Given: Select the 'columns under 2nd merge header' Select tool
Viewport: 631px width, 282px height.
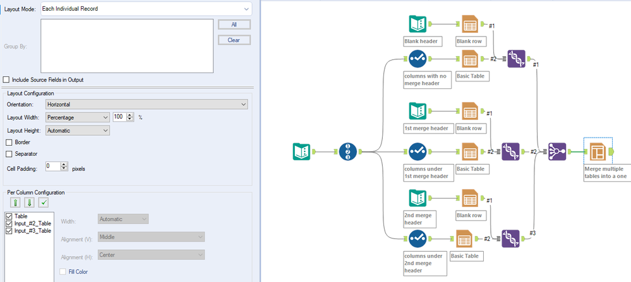Looking at the screenshot, I should pos(418,238).
